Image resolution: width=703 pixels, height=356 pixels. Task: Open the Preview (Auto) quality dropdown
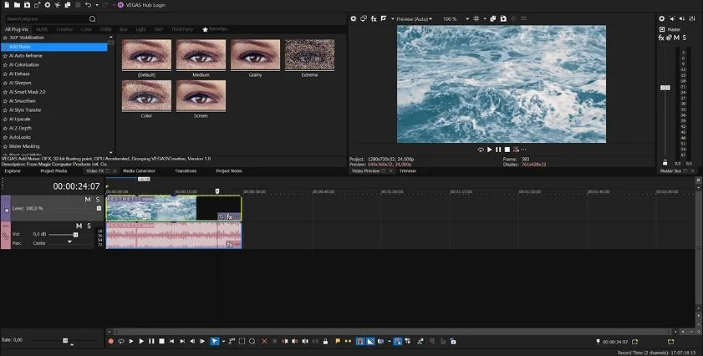(415, 19)
